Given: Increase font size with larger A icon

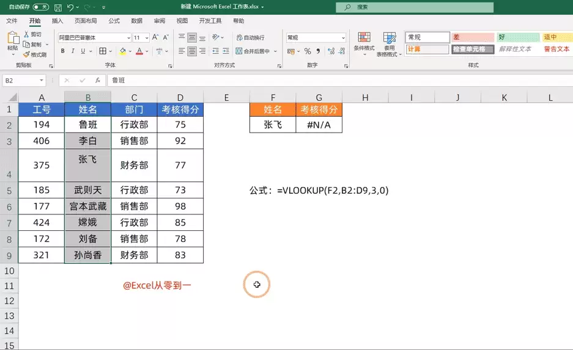Looking at the screenshot, I should click(x=155, y=37).
